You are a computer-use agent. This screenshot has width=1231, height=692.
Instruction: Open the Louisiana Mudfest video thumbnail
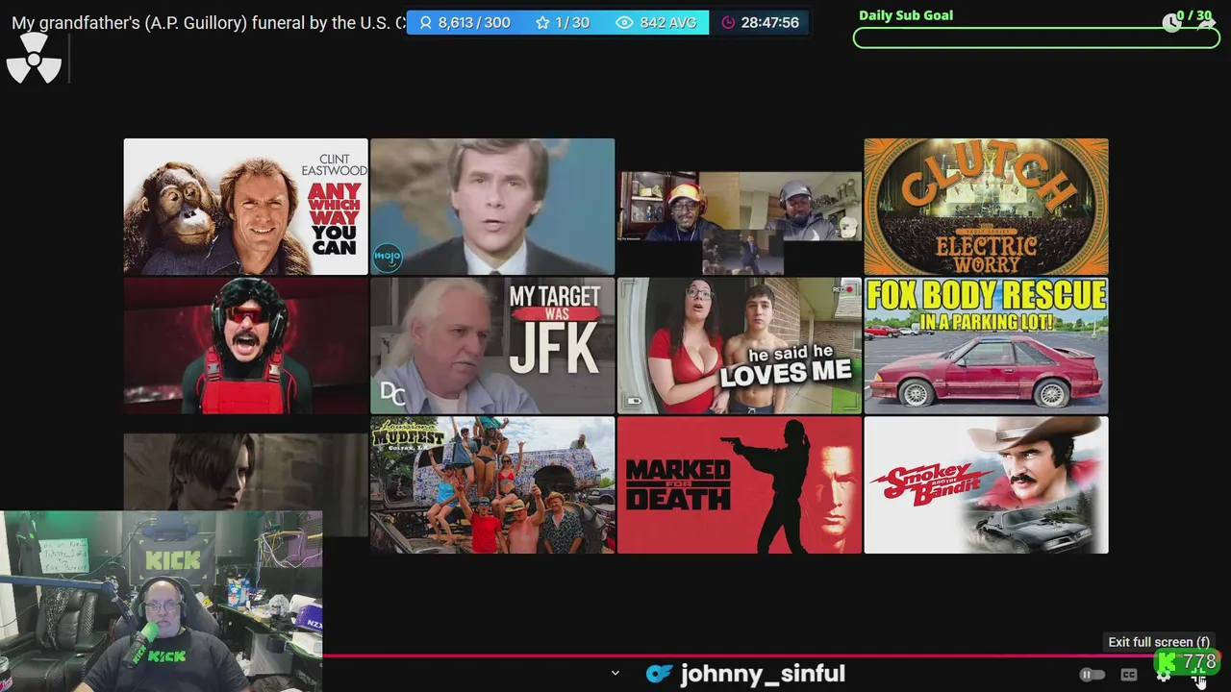pos(492,484)
